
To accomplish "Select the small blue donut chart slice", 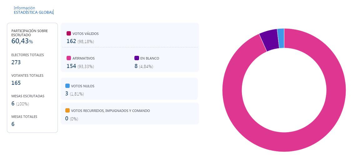I will tap(281, 38).
